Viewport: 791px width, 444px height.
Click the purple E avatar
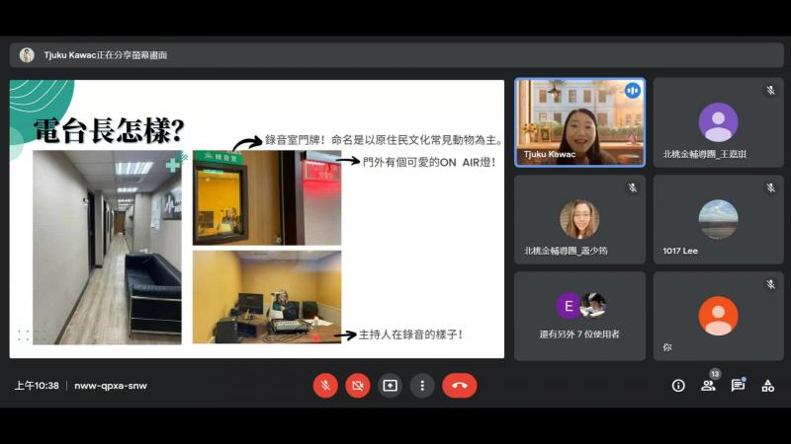pos(569,306)
